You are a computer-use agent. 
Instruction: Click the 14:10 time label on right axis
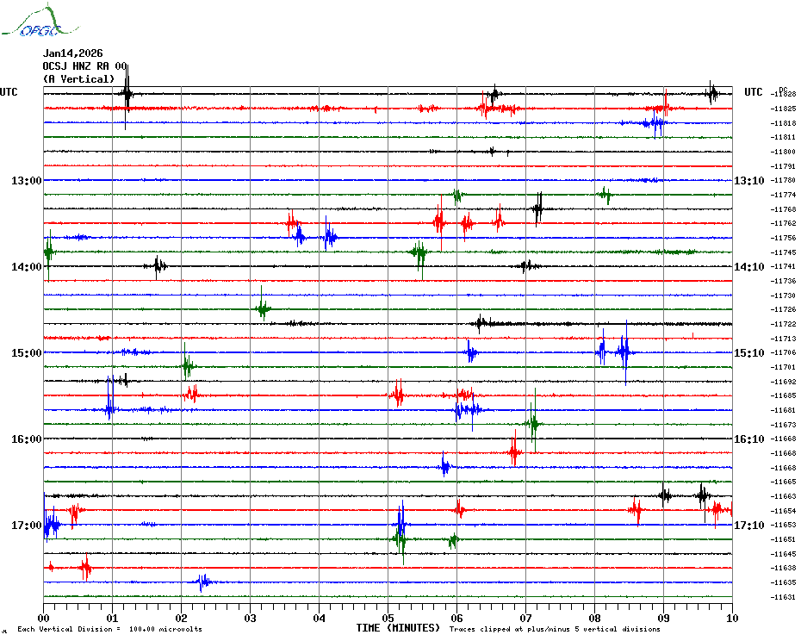[x=748, y=267]
